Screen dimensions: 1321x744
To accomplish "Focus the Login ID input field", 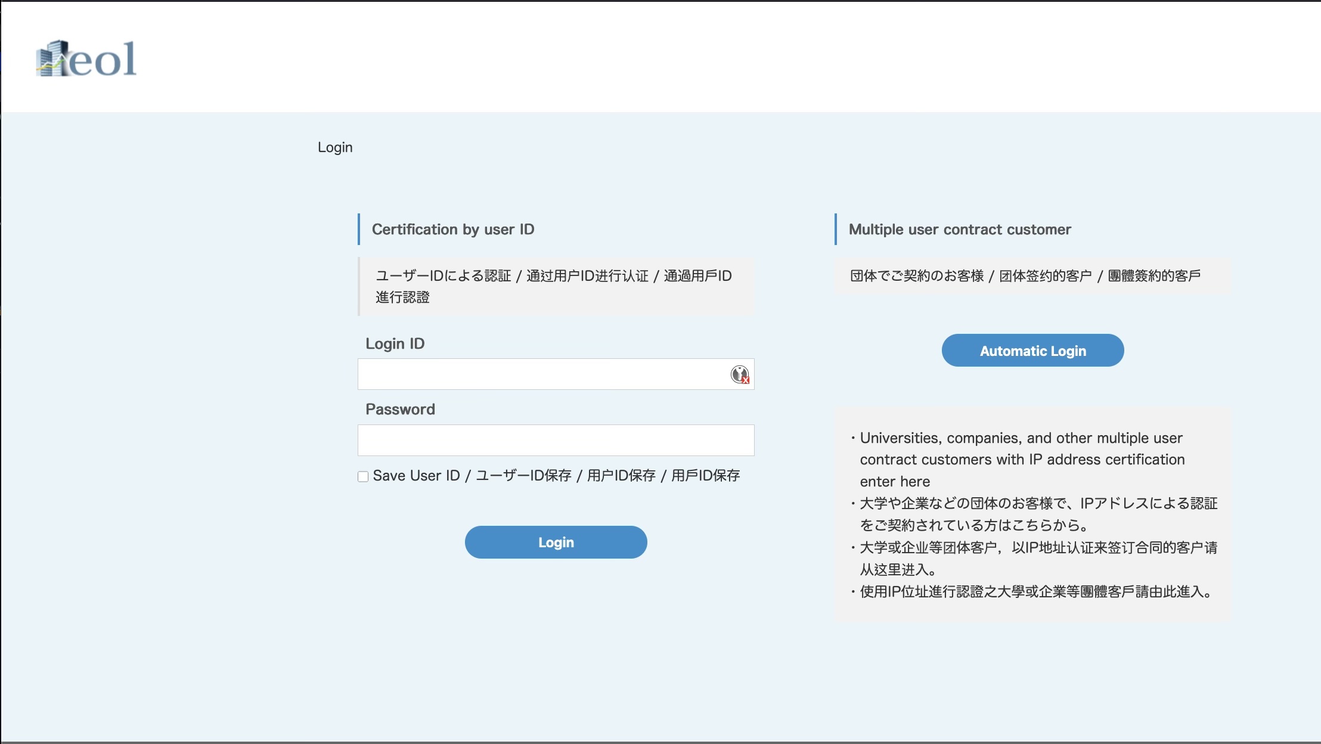I will 556,374.
